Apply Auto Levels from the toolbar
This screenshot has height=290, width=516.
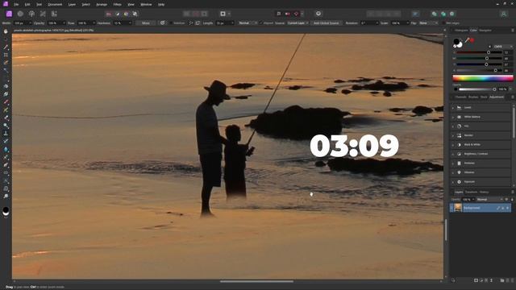[x=109, y=14]
